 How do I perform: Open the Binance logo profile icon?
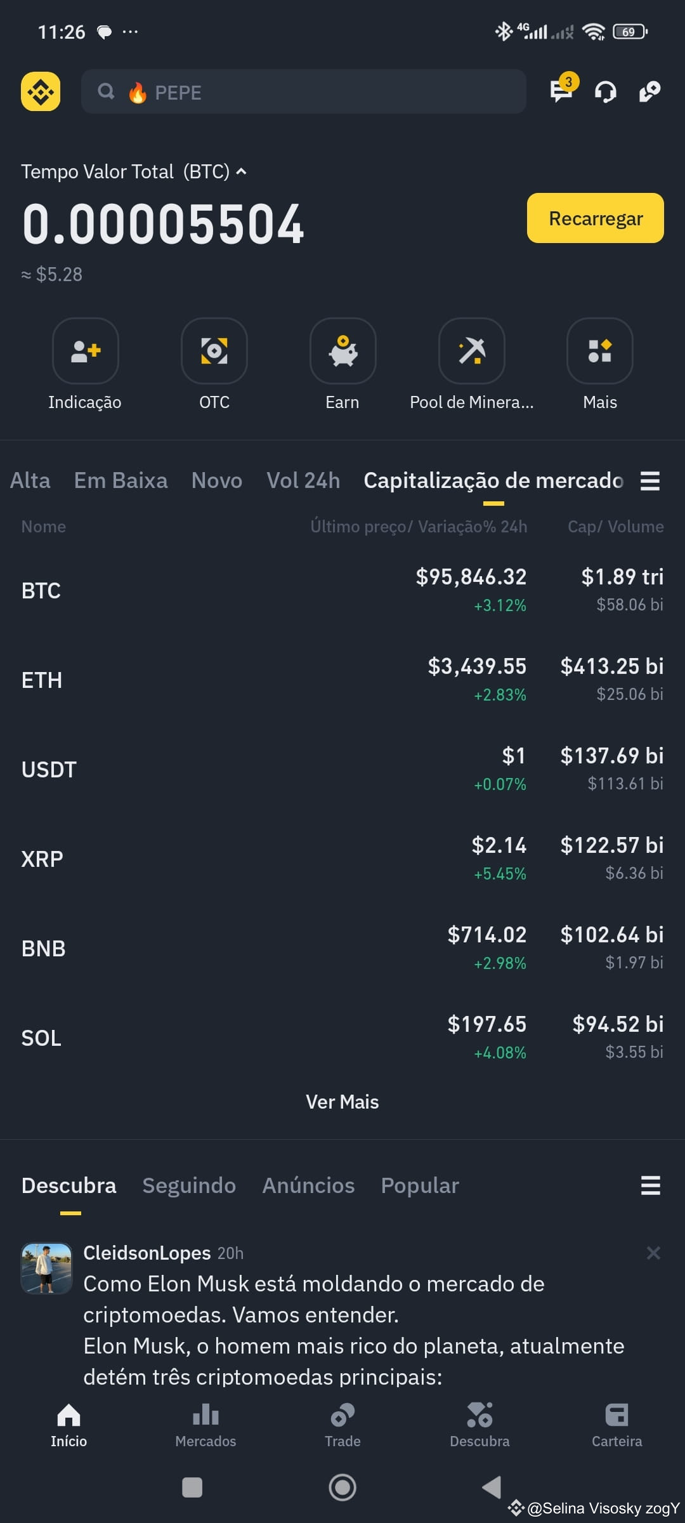[41, 91]
